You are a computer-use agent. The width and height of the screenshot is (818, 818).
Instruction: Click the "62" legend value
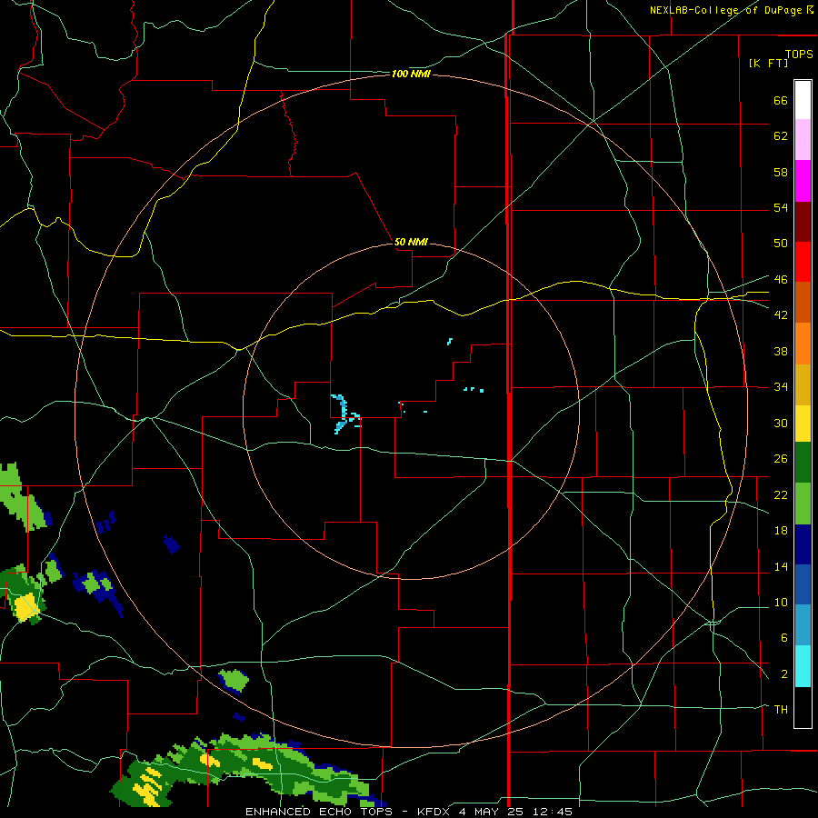pyautogui.click(x=781, y=136)
